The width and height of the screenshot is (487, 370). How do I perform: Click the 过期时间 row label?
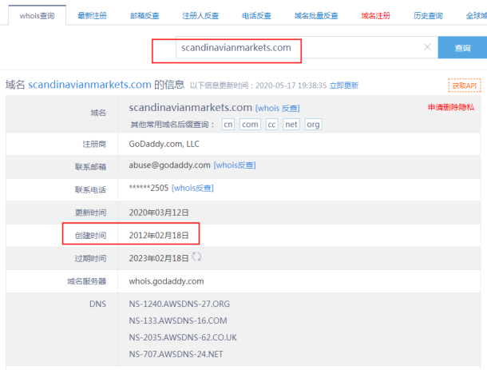90,258
